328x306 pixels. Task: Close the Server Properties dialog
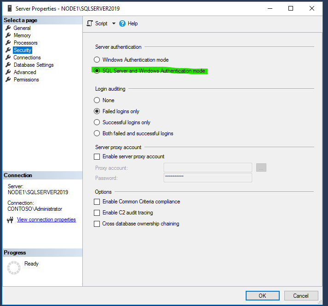point(312,8)
